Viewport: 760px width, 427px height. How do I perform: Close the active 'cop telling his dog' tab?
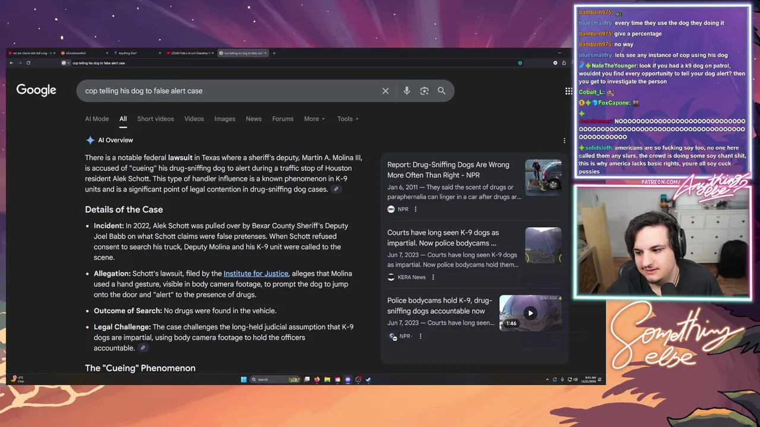point(266,53)
